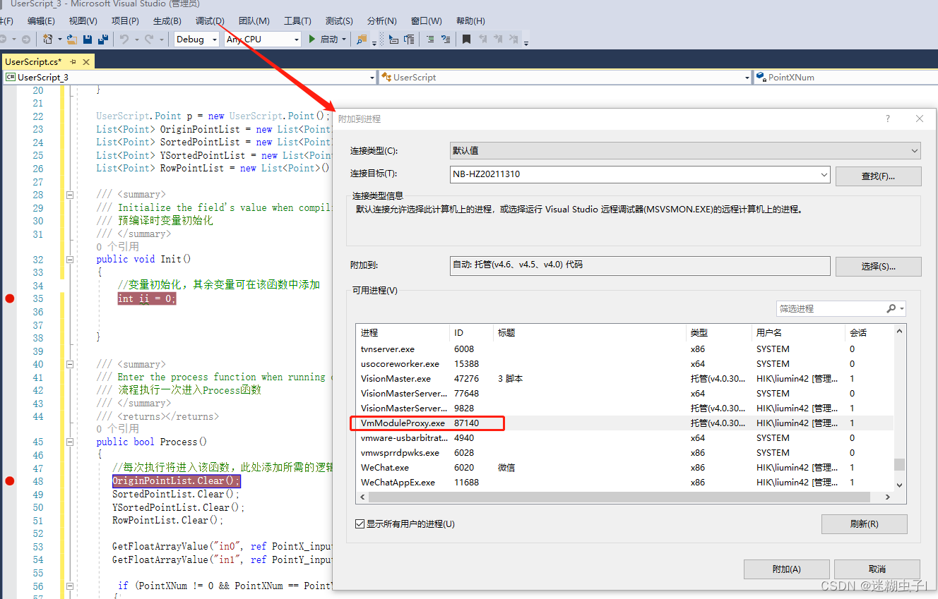Go to the next bookmark
This screenshot has width=938, height=599.
pyautogui.click(x=499, y=40)
